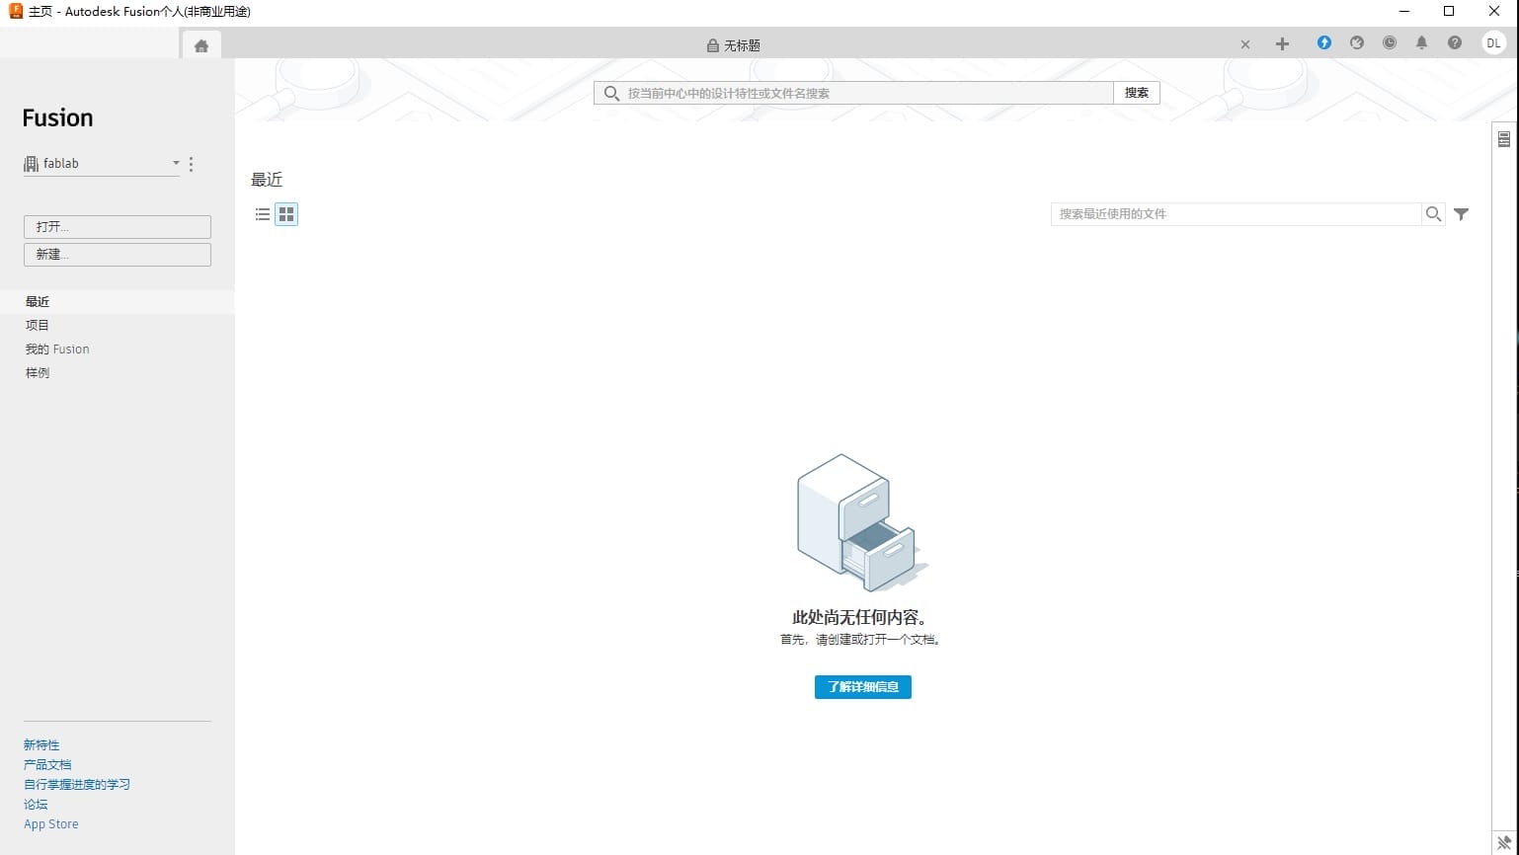Click the 搜索最近使用的文件 field
1519x855 pixels.
[1236, 214]
